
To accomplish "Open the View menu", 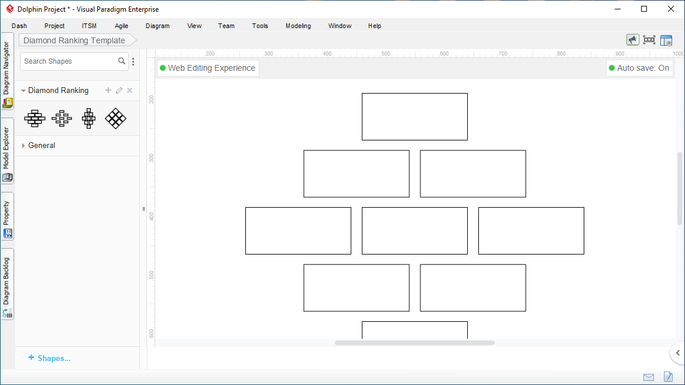I will coord(194,26).
